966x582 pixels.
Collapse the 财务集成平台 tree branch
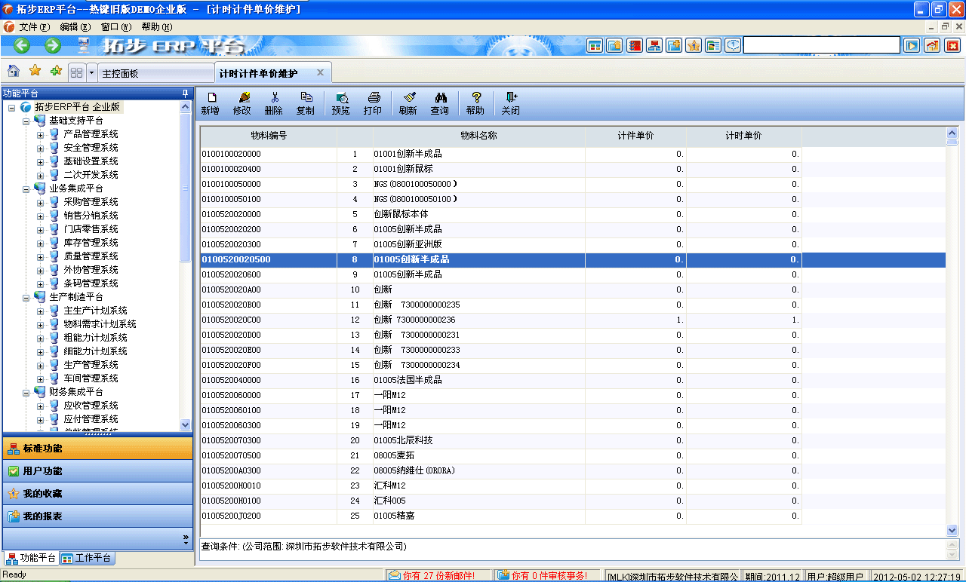coord(26,391)
